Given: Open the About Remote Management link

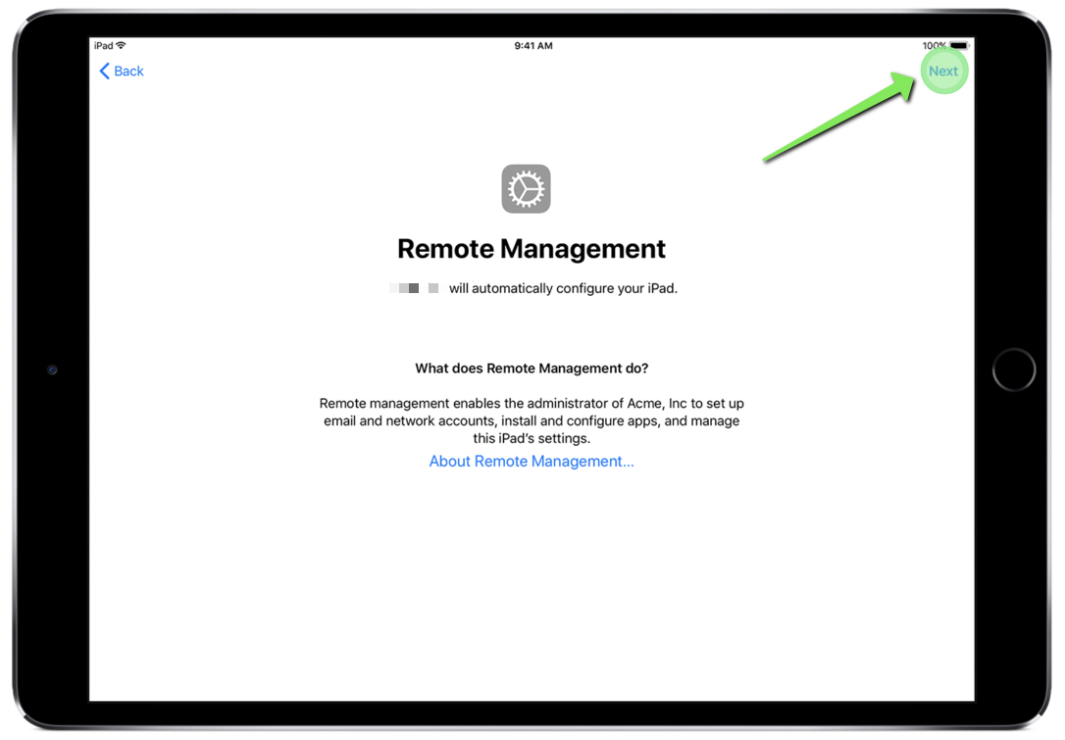Looking at the screenshot, I should point(532,461).
